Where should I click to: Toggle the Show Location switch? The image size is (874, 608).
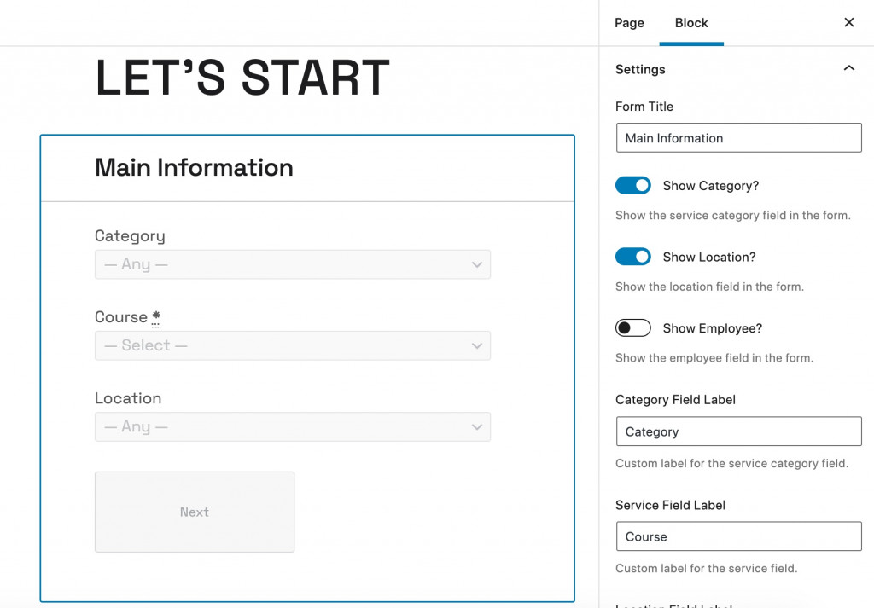click(632, 257)
